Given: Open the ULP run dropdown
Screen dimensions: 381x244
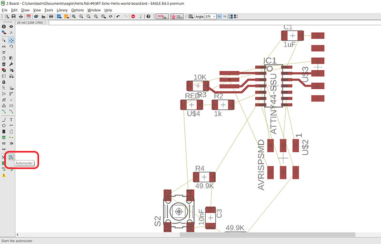Looking at the screenshot, I should (66, 17).
